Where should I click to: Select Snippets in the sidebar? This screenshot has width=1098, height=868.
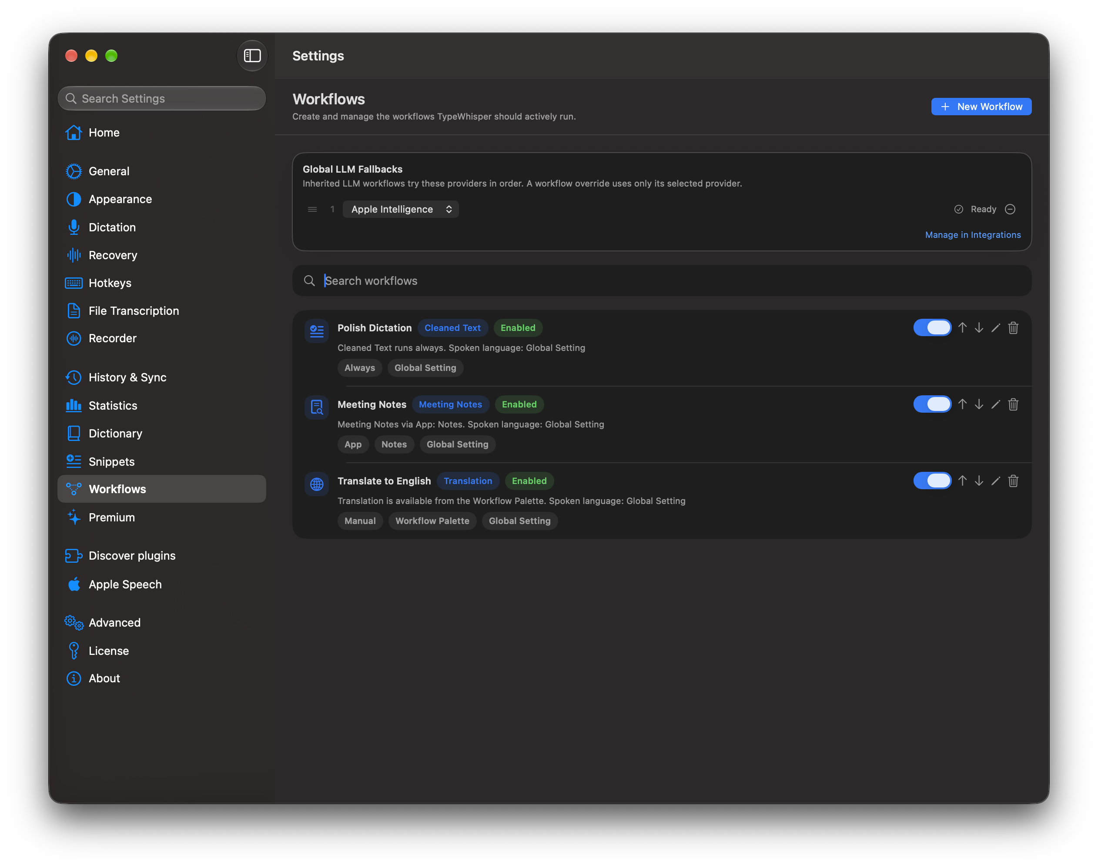coord(162,461)
